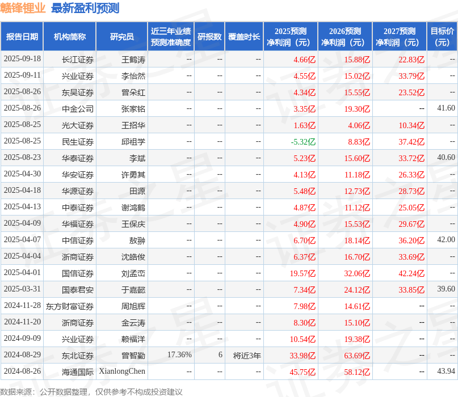Image resolution: width=458 pixels, height=397 pixels.
Task: Select researcher 赖福洋
Action: [x=133, y=339]
